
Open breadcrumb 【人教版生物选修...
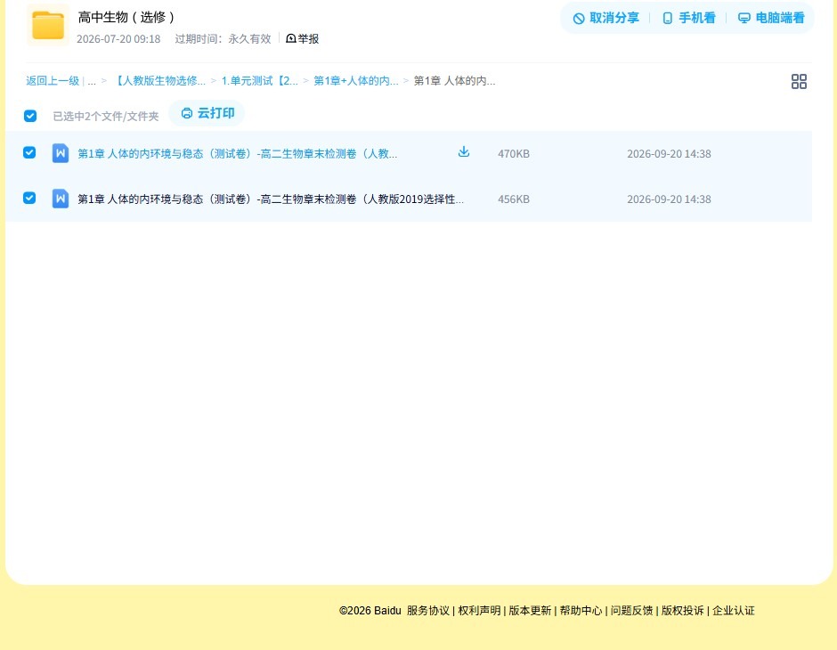click(159, 81)
